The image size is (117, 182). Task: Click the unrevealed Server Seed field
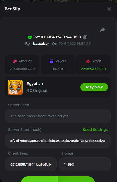(x=58, y=116)
